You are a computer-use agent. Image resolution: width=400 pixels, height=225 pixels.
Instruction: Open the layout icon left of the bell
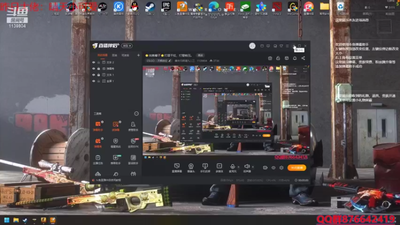[x=286, y=58]
